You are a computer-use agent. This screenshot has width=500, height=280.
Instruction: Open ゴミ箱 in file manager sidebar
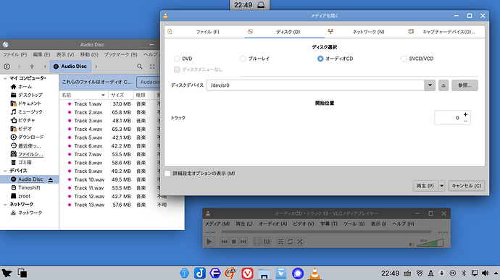pyautogui.click(x=25, y=162)
